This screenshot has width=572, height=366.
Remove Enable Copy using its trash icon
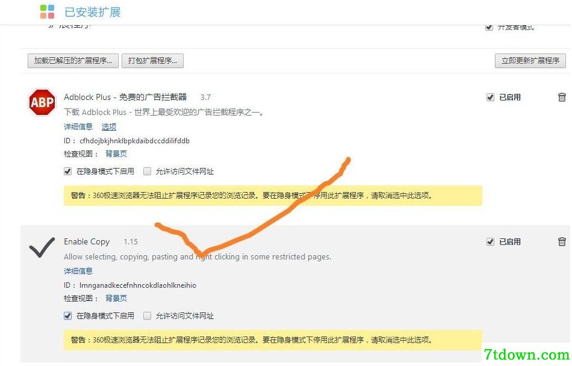pyautogui.click(x=562, y=241)
